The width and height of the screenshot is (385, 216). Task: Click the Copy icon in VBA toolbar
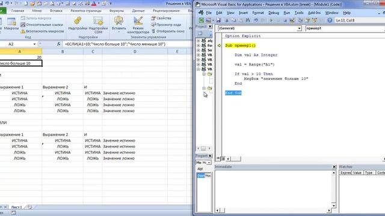(234, 20)
